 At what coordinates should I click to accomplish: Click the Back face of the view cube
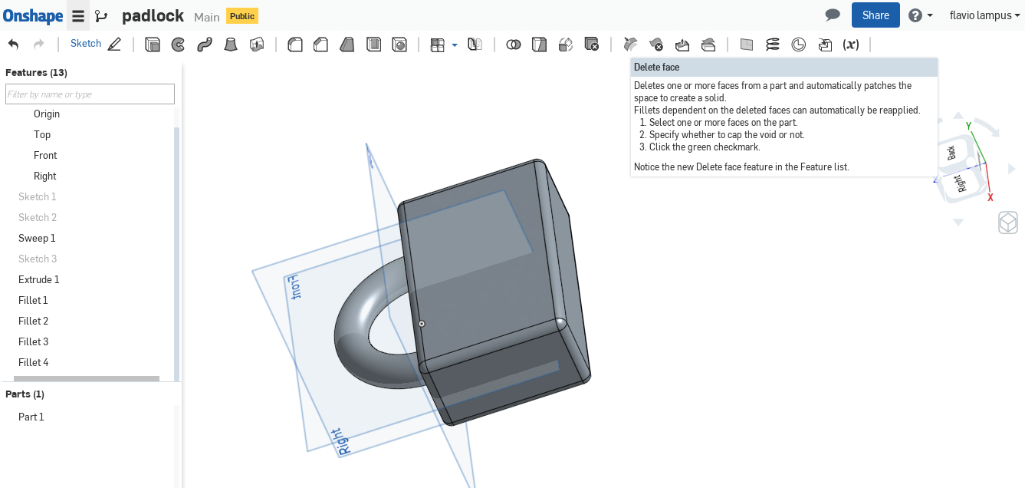[951, 152]
